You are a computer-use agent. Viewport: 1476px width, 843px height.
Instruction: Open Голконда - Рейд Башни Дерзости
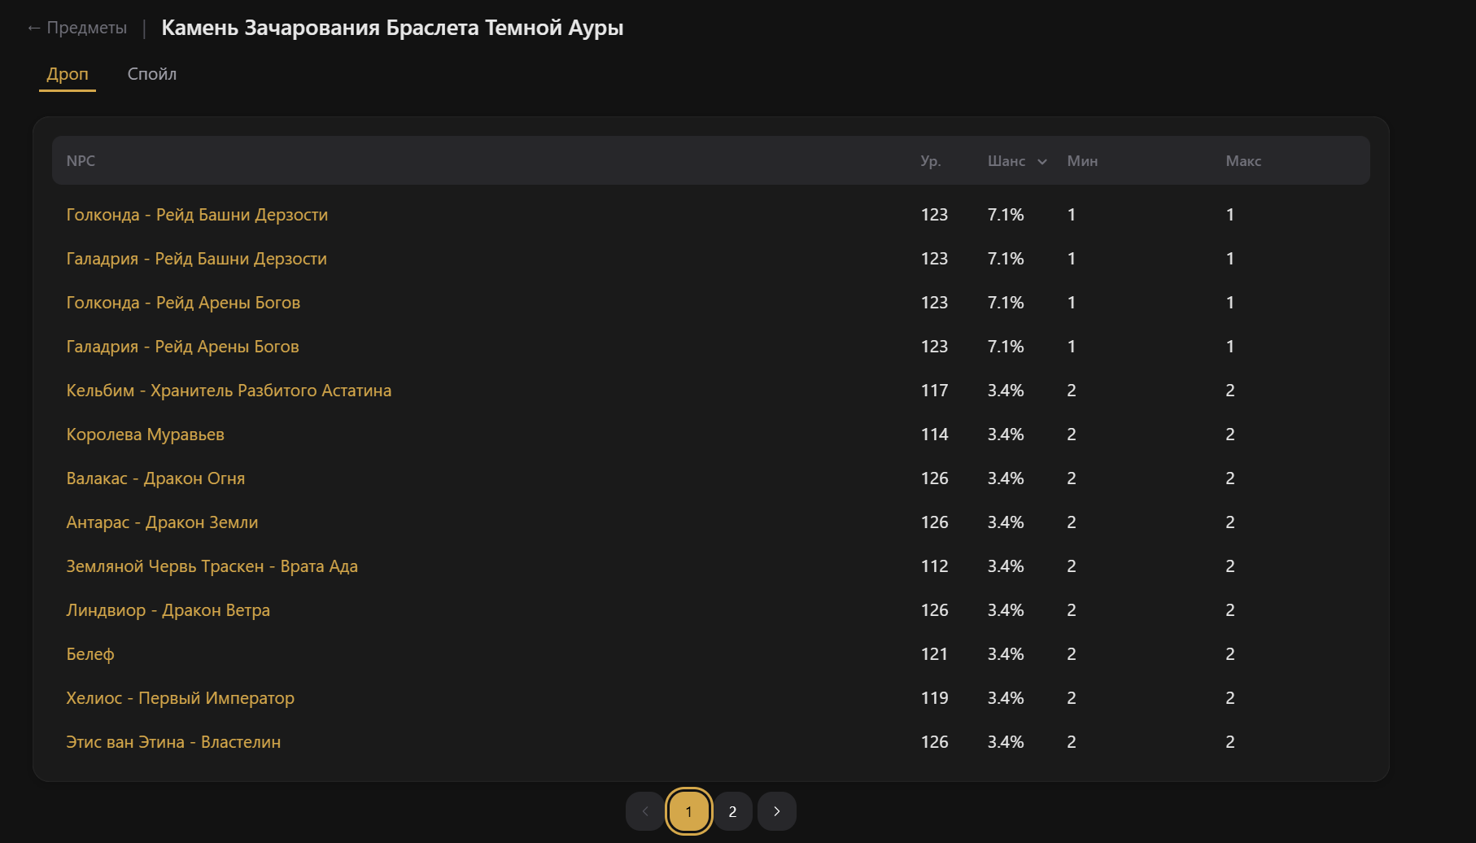pyautogui.click(x=197, y=215)
